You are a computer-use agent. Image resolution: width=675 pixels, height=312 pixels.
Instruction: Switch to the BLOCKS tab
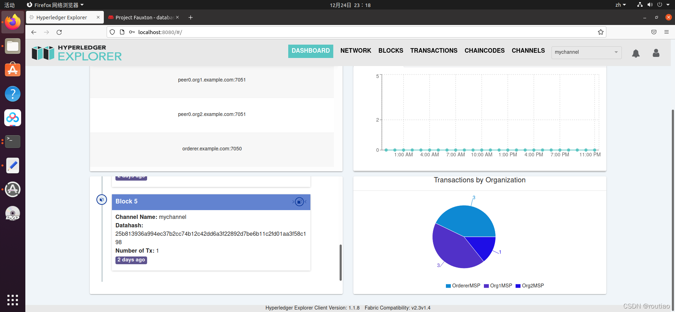[391, 51]
